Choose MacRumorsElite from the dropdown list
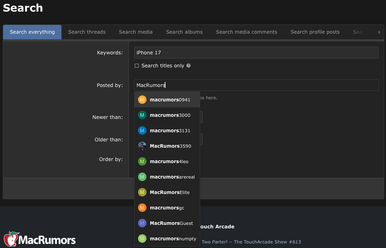This screenshot has height=248, width=386. point(167,192)
